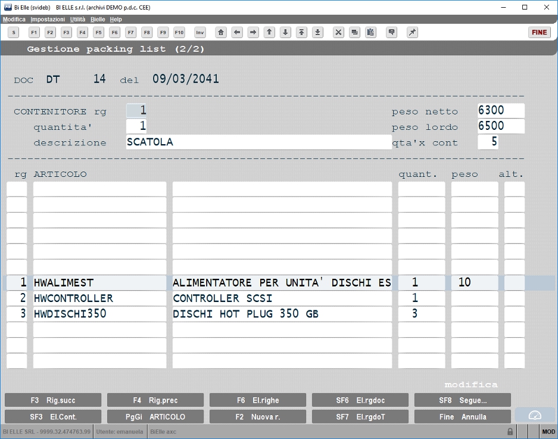Click the SF8 Segue... button
The height and width of the screenshot is (439, 558).
coord(463,400)
